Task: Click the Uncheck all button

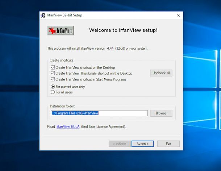Action: point(161,73)
